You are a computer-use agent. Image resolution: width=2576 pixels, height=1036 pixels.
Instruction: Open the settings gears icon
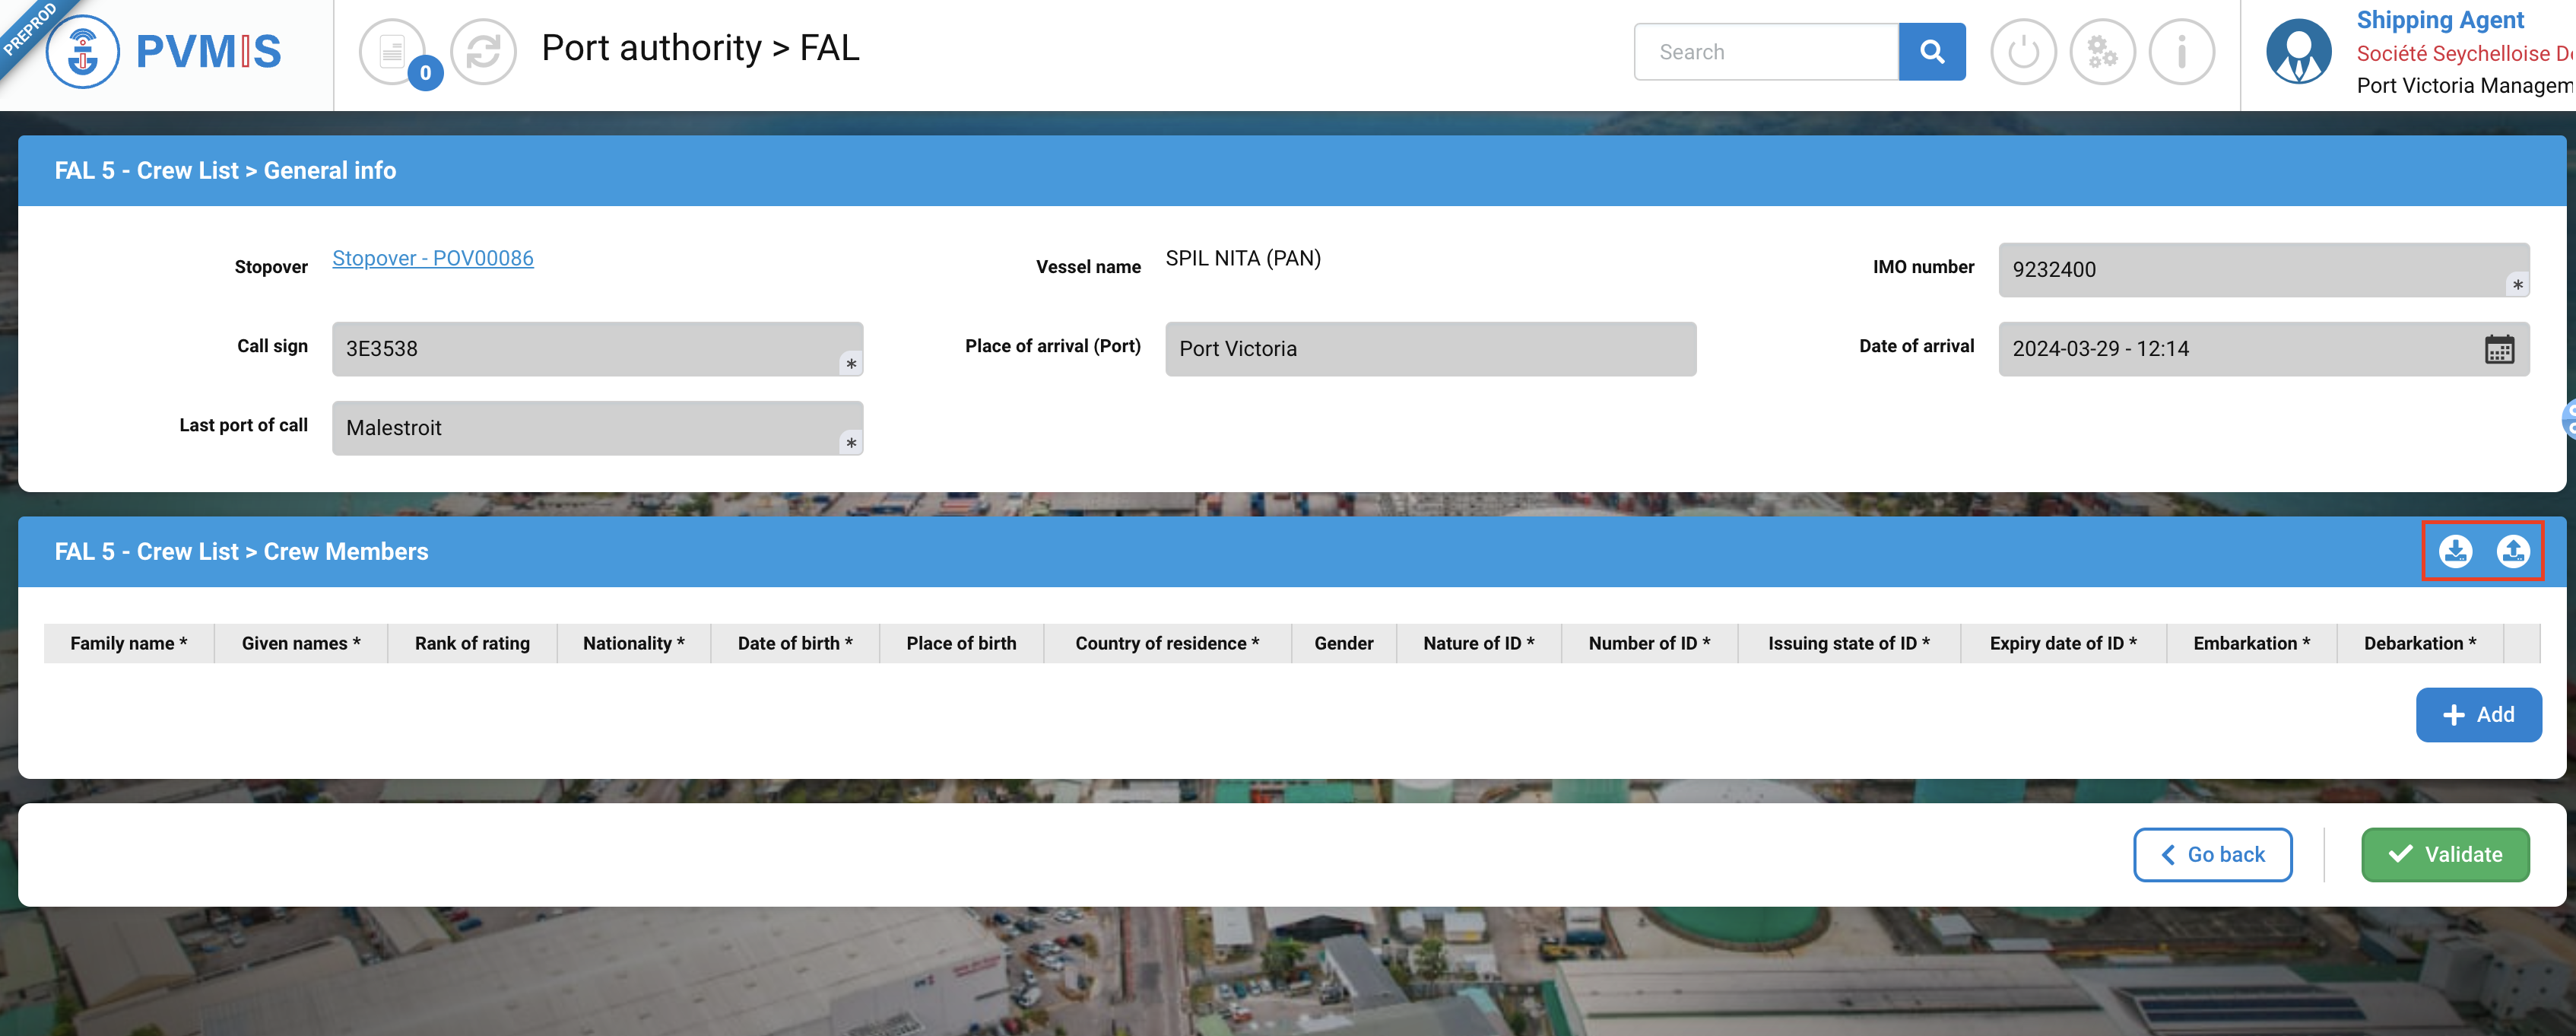click(x=2101, y=52)
